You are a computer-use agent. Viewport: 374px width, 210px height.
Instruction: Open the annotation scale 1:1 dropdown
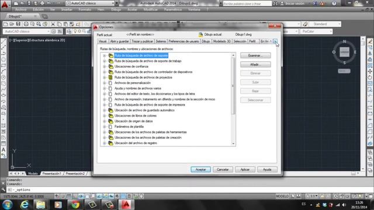(x=312, y=197)
